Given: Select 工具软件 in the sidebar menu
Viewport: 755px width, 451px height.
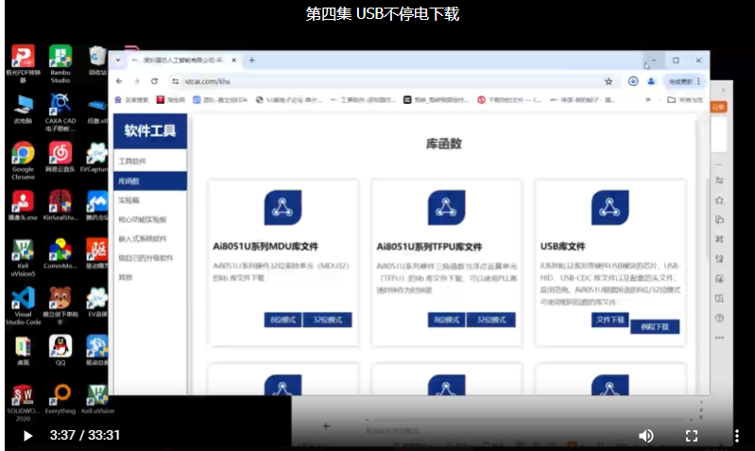Looking at the screenshot, I should click(150, 161).
